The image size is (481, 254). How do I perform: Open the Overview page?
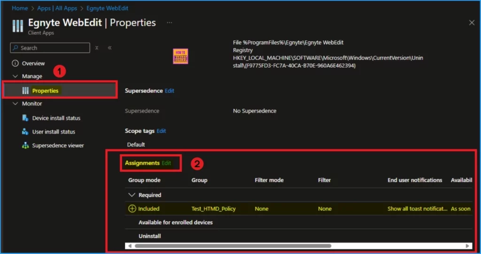tap(33, 63)
